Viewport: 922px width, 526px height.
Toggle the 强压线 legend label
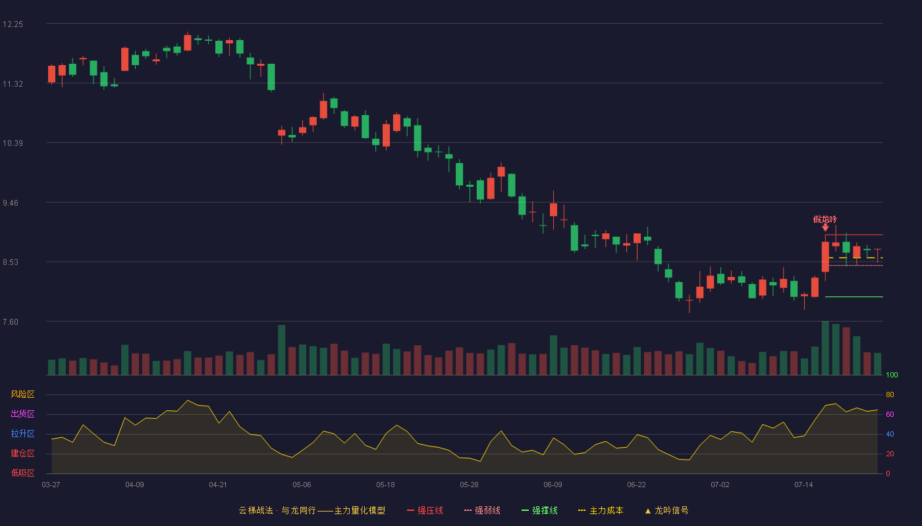[430, 510]
